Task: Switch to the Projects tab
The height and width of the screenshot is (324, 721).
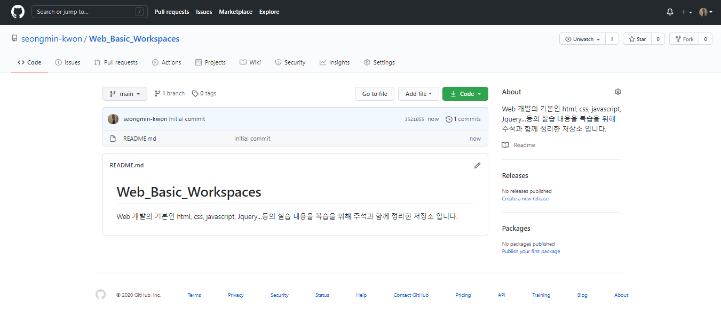Action: pyautogui.click(x=210, y=62)
